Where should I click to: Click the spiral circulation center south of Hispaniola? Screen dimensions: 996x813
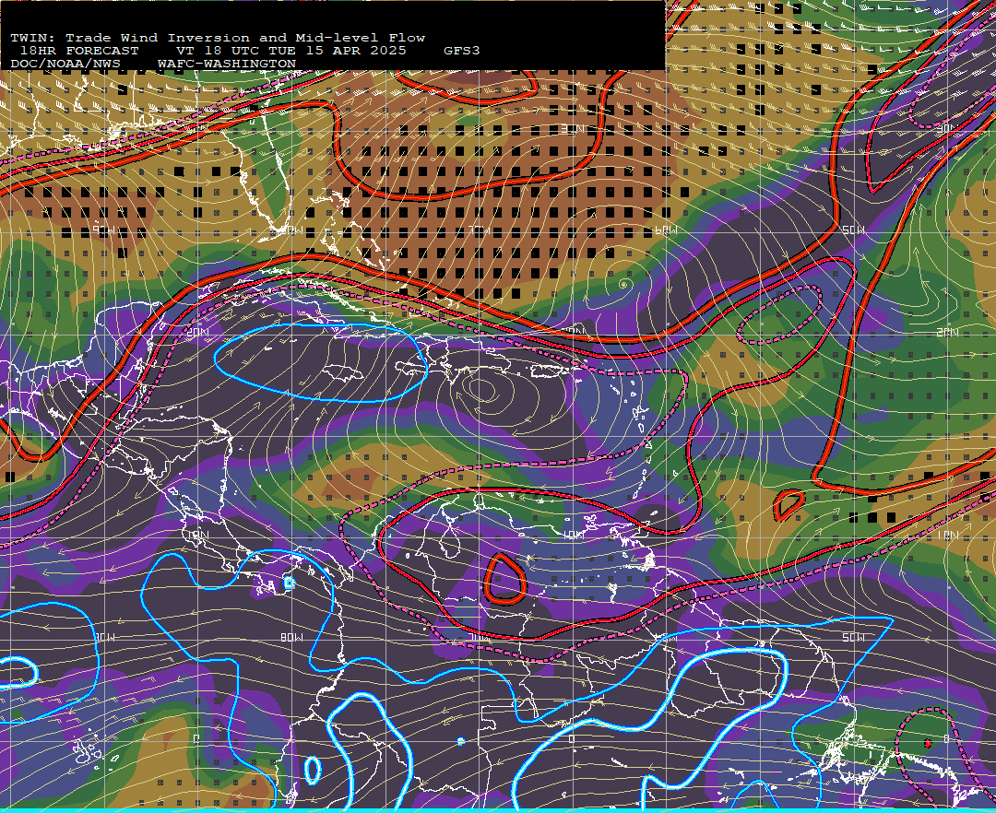pos(484,390)
